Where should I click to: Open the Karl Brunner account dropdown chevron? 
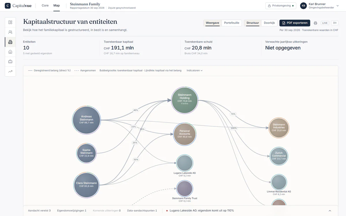tap(338, 6)
